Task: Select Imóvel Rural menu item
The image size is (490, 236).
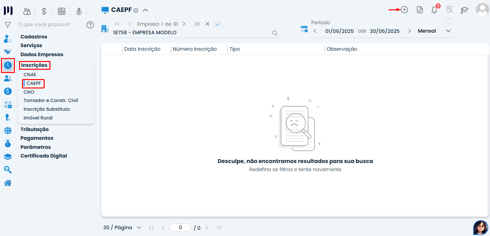Action: pos(38,118)
